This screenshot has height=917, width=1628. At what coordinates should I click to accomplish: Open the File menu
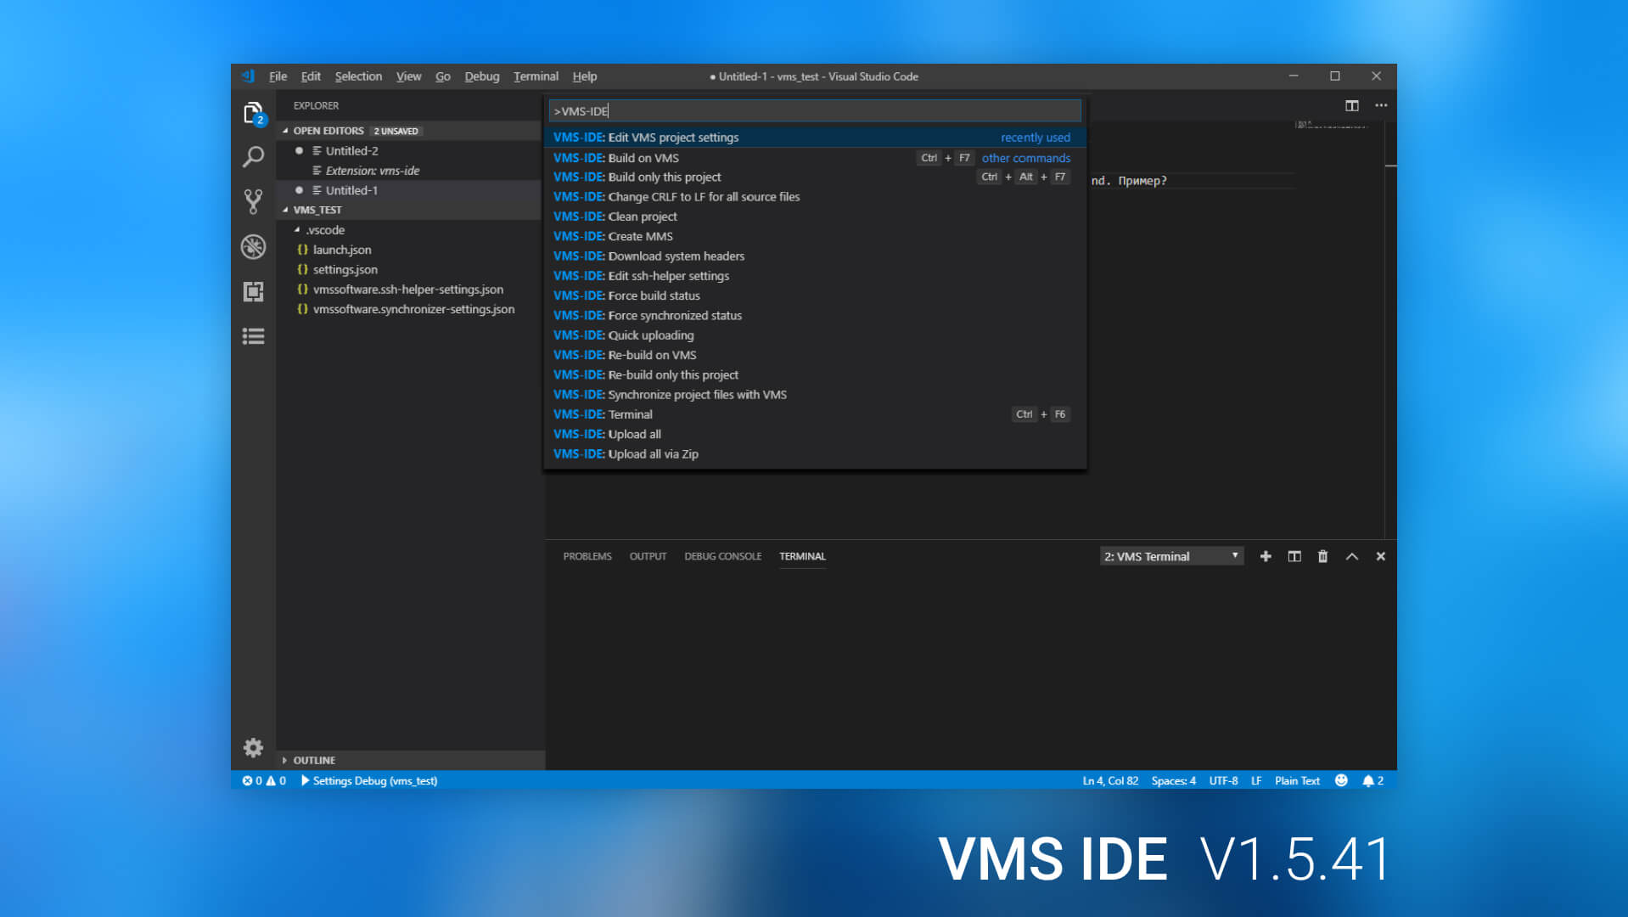[x=278, y=76]
